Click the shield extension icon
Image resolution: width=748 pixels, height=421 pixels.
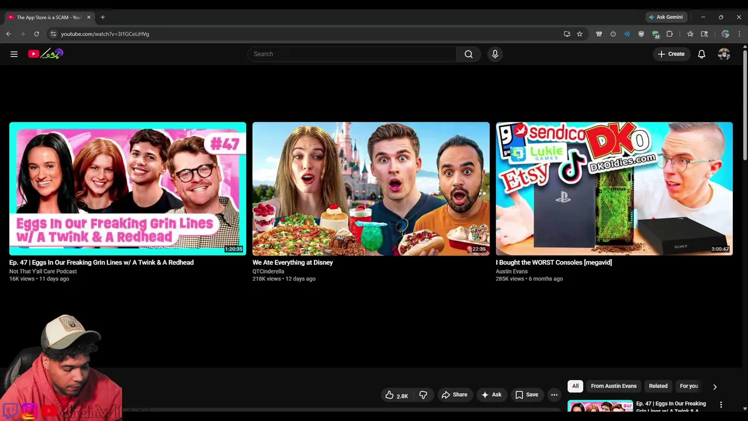tap(641, 34)
